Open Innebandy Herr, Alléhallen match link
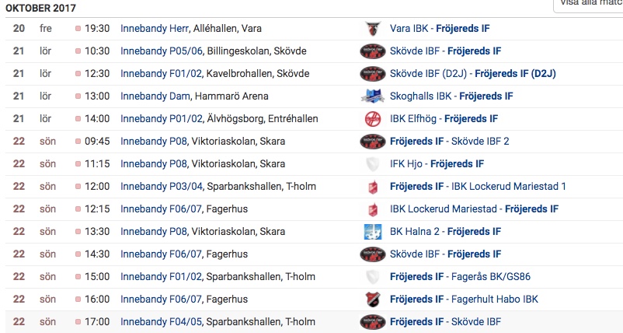The image size is (623, 333). pyautogui.click(x=191, y=29)
